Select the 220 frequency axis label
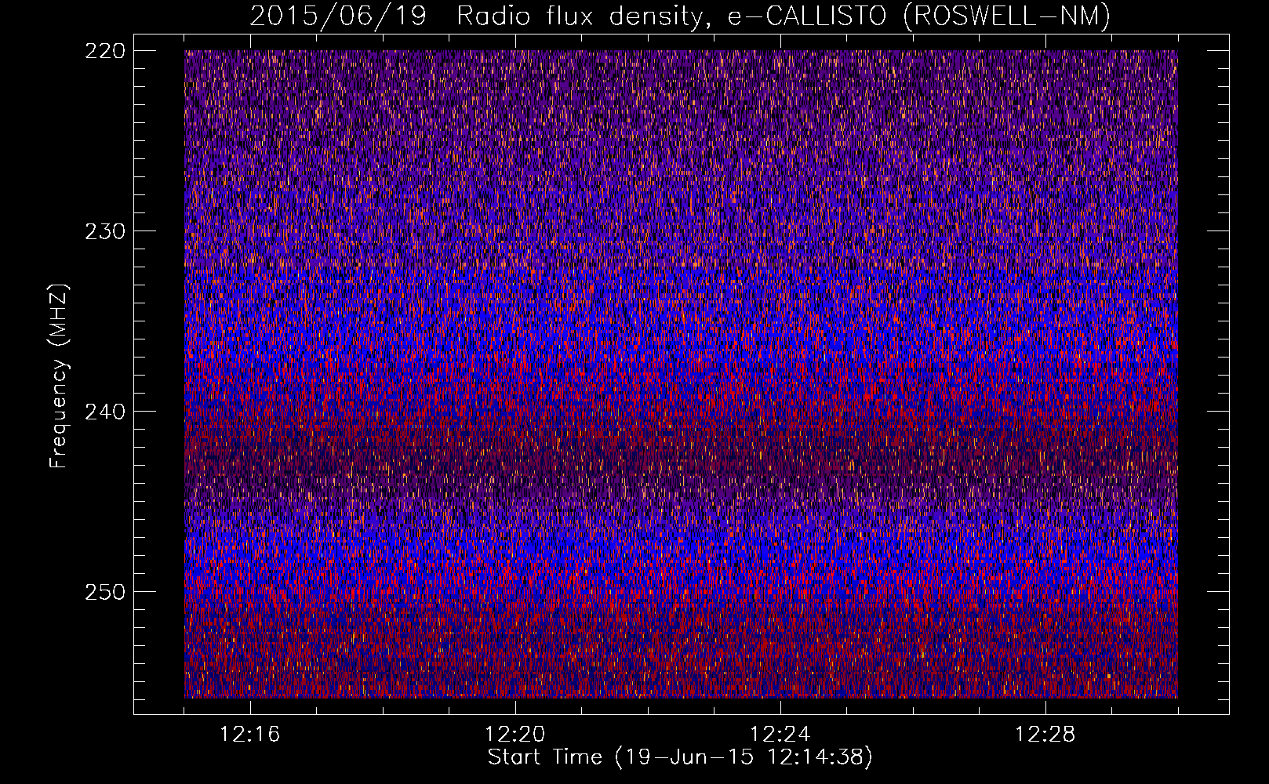Screen dimensions: 1269x784 point(104,51)
